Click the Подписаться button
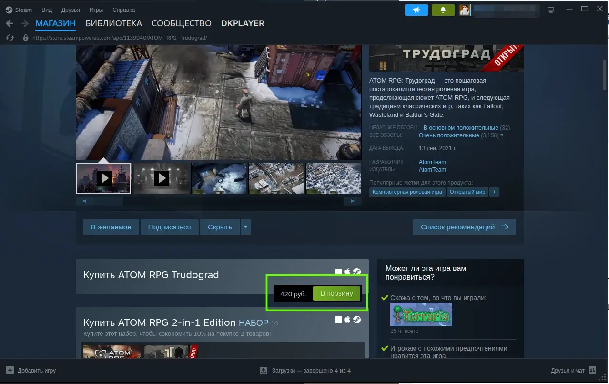Screen dimensions: 609x384 click(169, 227)
